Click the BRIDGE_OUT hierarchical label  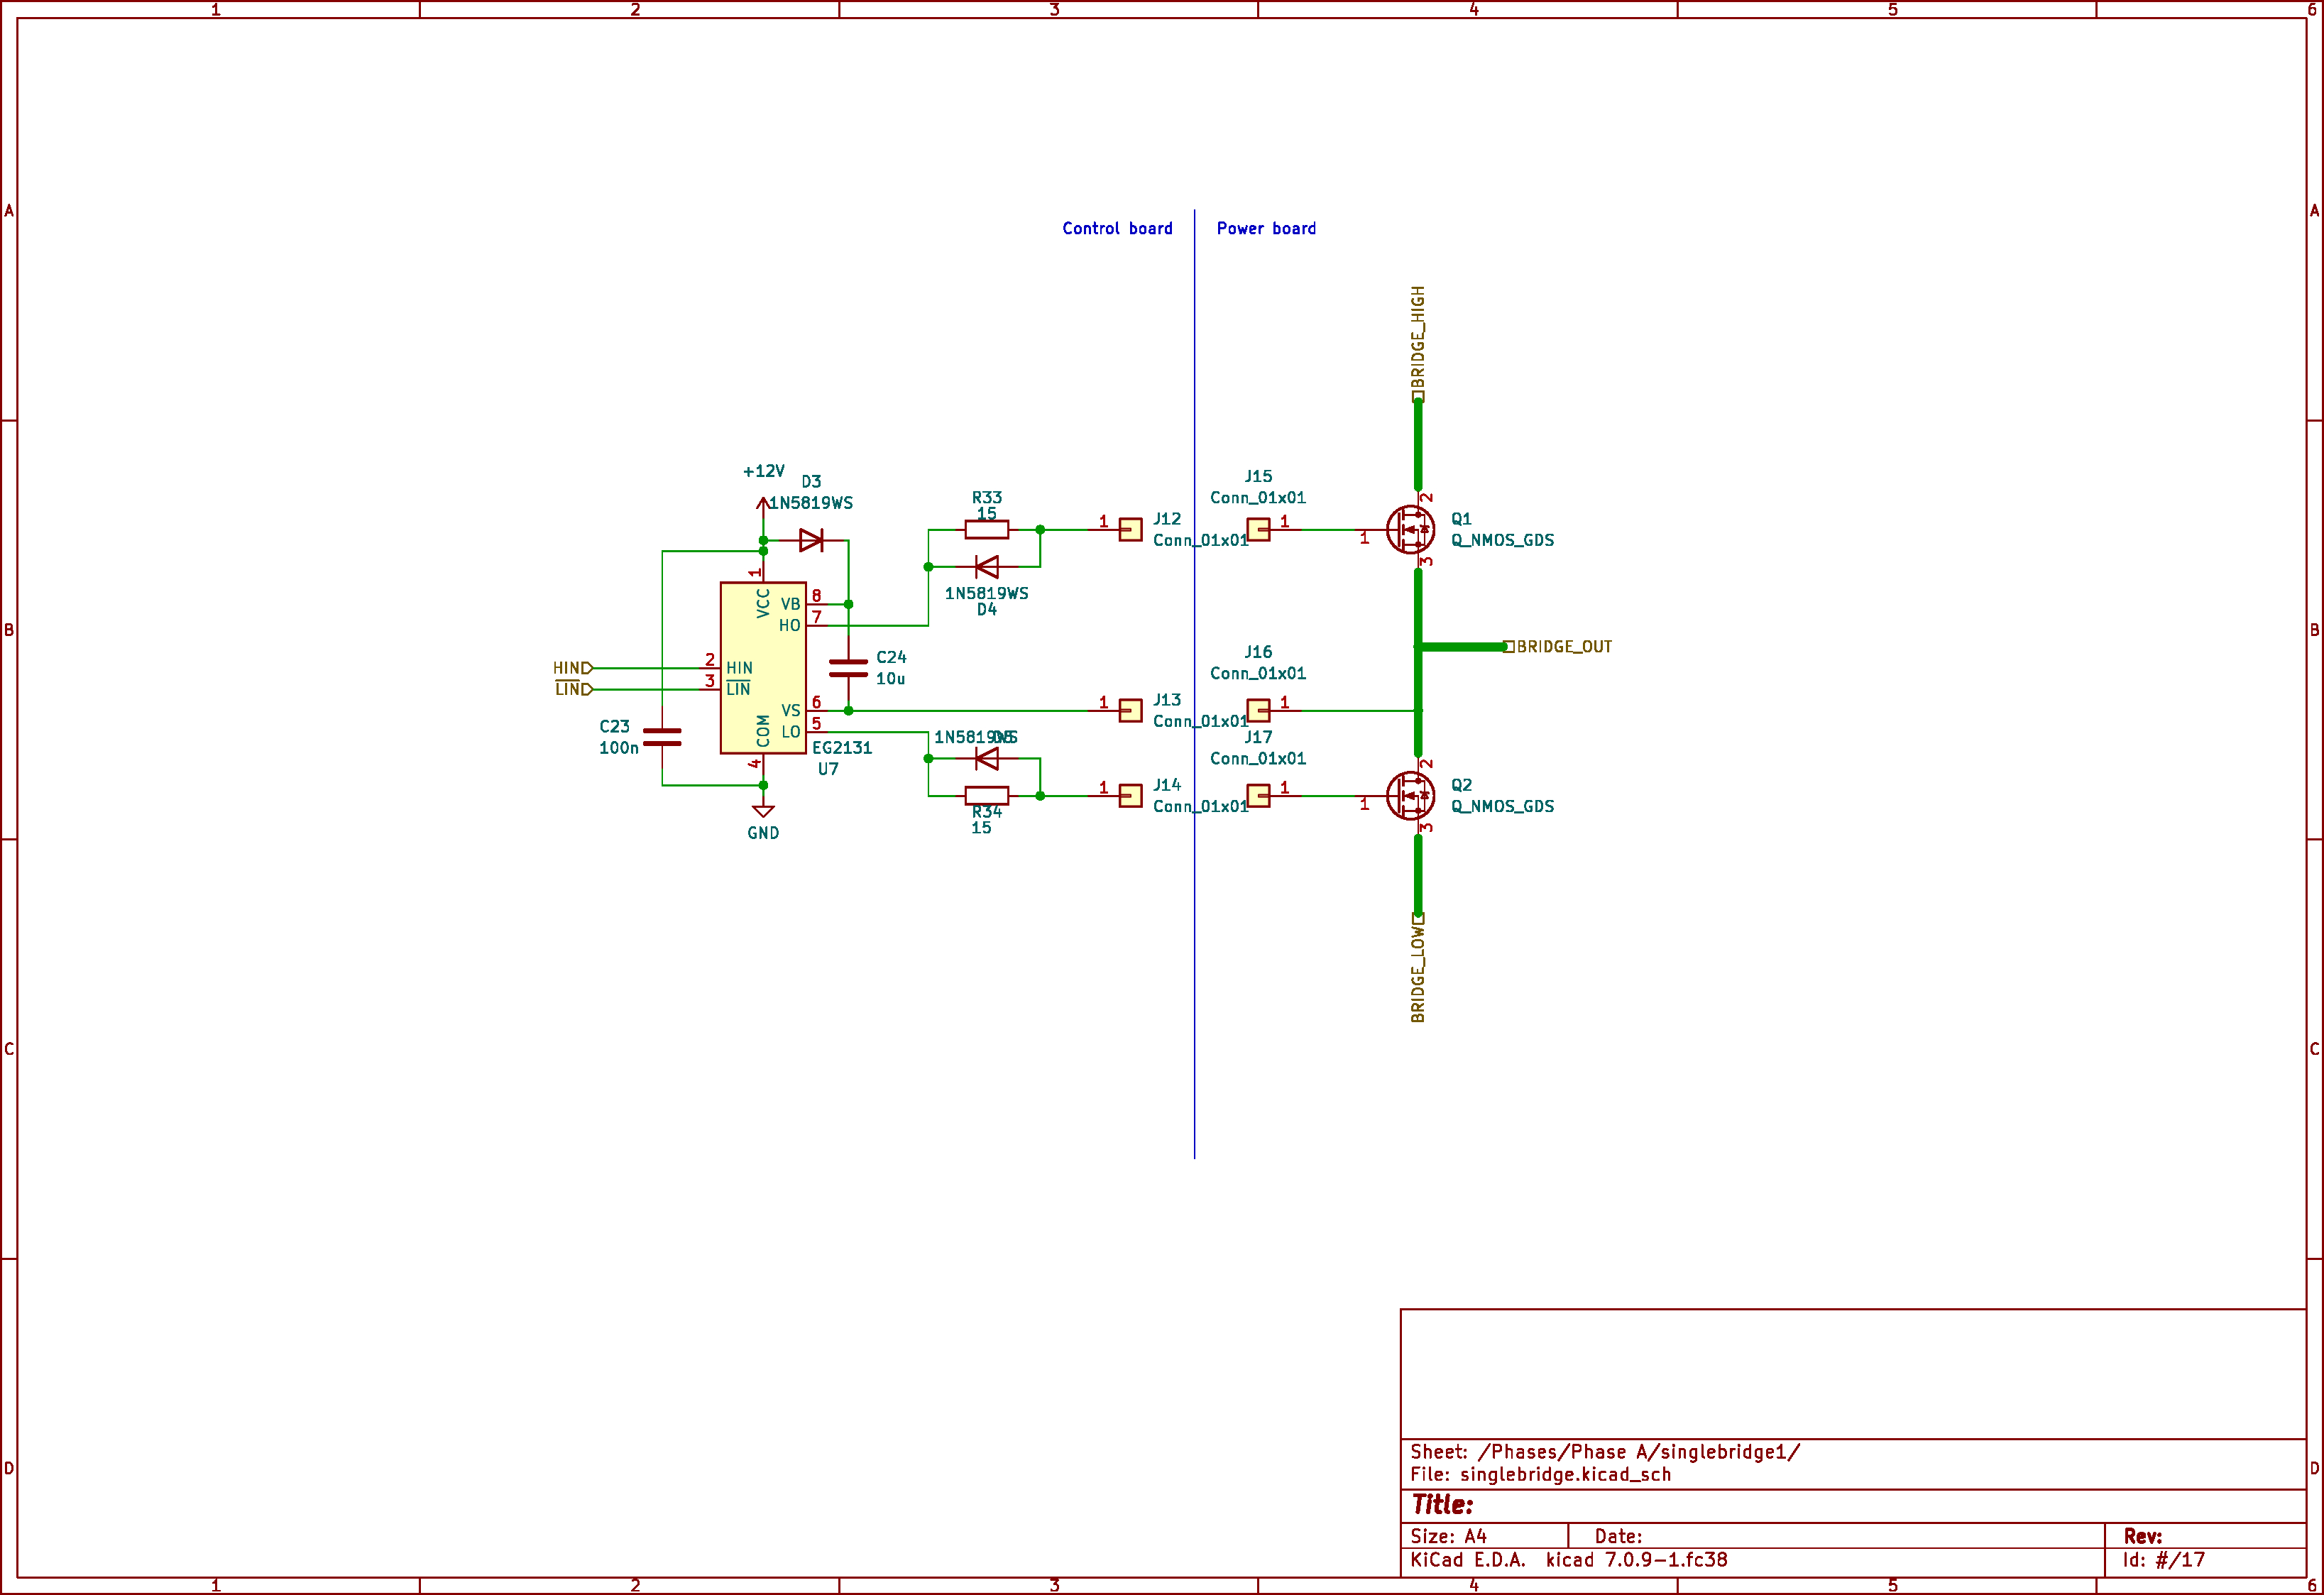pyautogui.click(x=1562, y=647)
